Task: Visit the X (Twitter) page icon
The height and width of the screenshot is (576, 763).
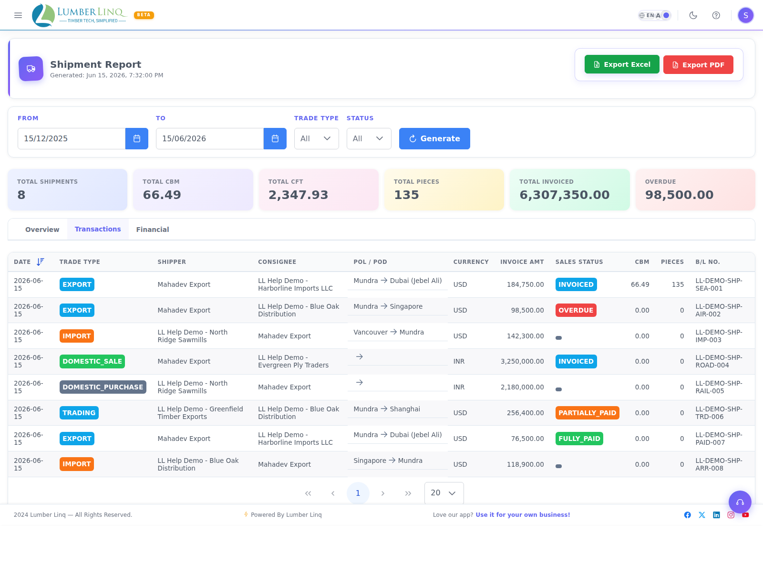Action: click(702, 515)
